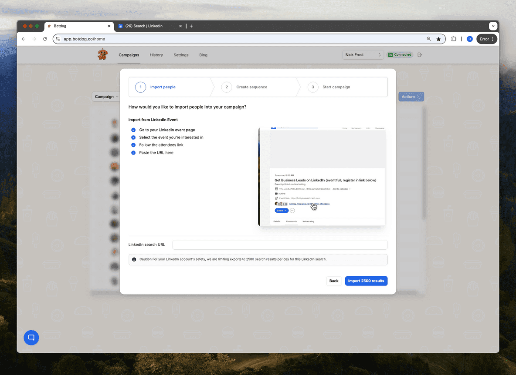Click the Botdog dog logo

point(103,54)
